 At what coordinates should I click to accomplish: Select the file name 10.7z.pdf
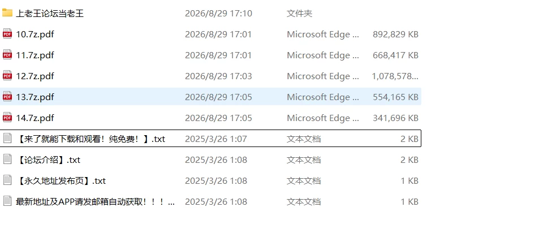(35, 35)
